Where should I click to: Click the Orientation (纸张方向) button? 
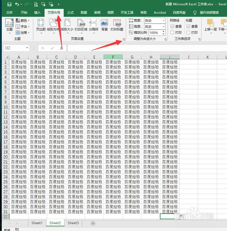[x=53, y=26]
